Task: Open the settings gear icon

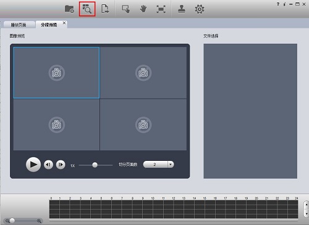Action: [x=200, y=9]
